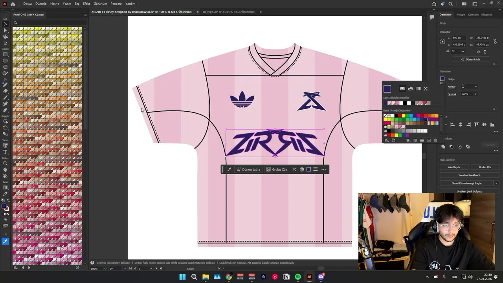Select the Selection arrow tool
The width and height of the screenshot is (503, 283).
click(x=5, y=24)
